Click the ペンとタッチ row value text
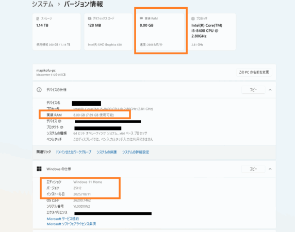The width and height of the screenshot is (295, 232). 113,139
